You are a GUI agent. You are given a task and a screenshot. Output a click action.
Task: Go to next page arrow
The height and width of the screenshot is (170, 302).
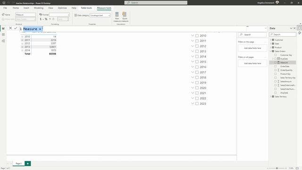coord(11,163)
